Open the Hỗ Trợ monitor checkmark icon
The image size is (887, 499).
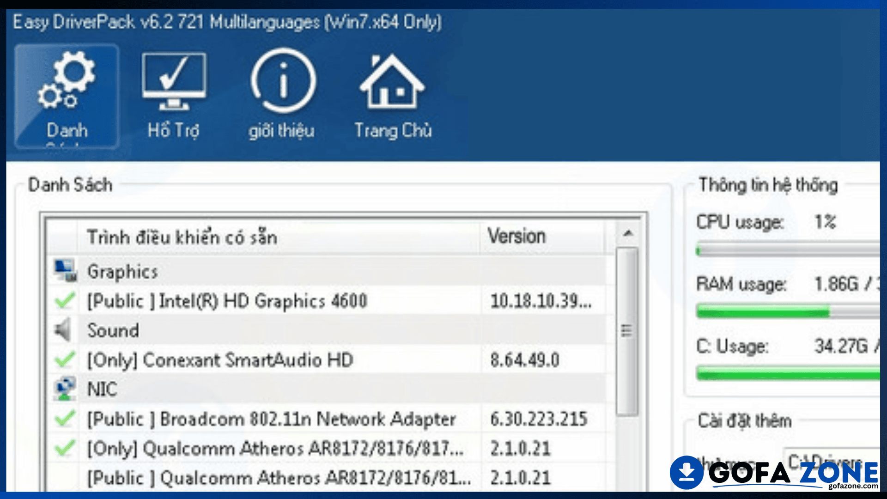[x=174, y=81]
